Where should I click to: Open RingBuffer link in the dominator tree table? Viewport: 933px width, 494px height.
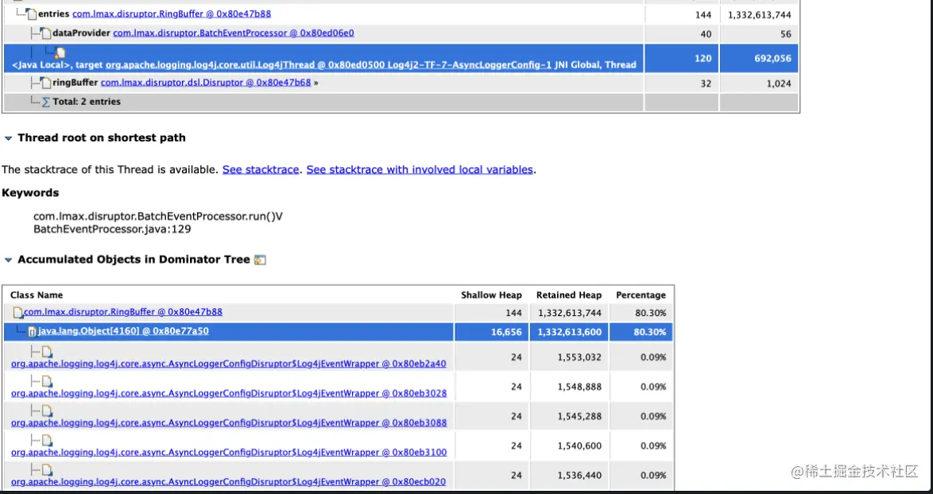click(122, 312)
